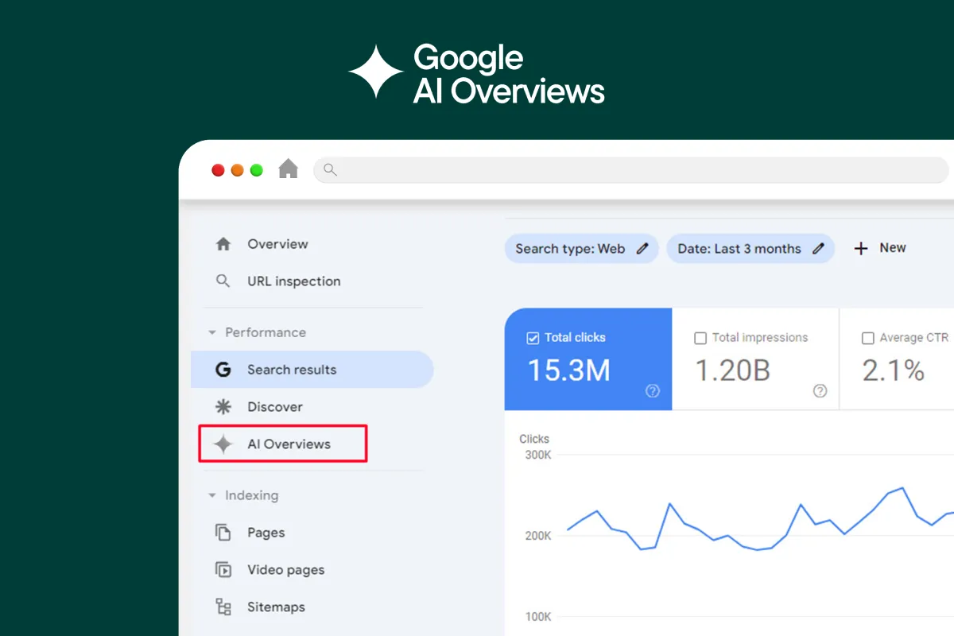Click green maximize button of browser window

pyautogui.click(x=257, y=170)
